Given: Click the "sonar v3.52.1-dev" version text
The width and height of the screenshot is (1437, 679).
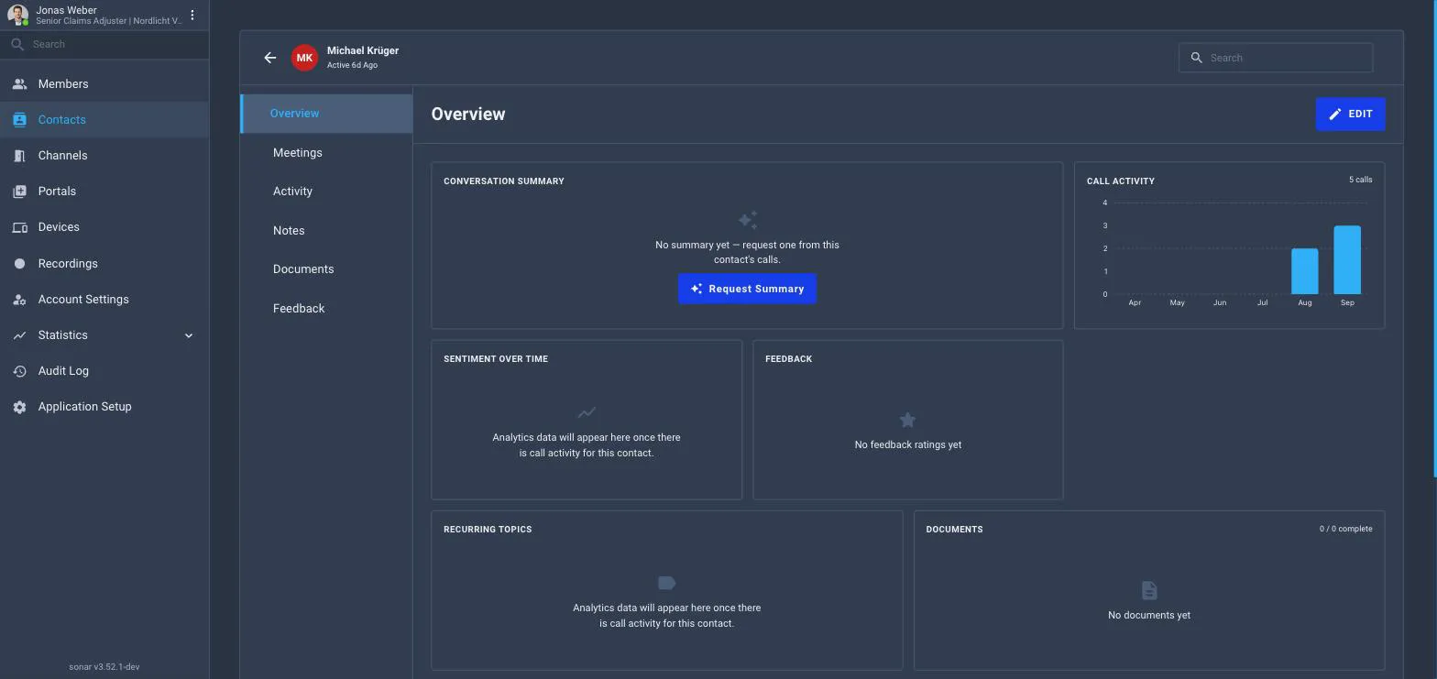Looking at the screenshot, I should click(x=104, y=667).
